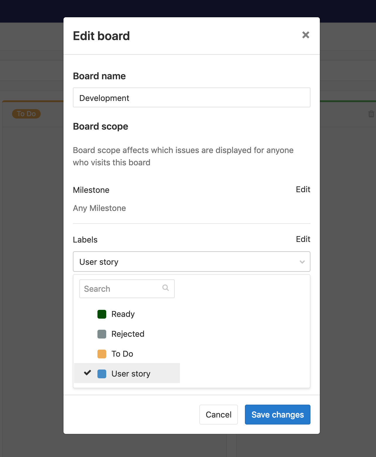Click the Labels section title
Image resolution: width=376 pixels, height=457 pixels.
85,240
